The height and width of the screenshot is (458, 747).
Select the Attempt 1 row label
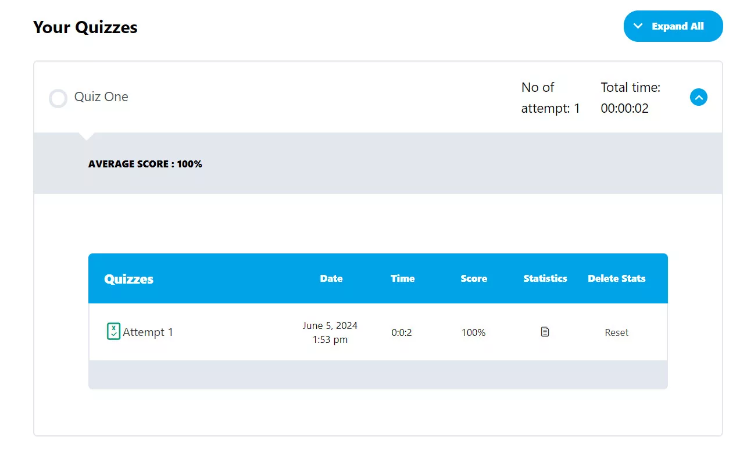point(148,332)
